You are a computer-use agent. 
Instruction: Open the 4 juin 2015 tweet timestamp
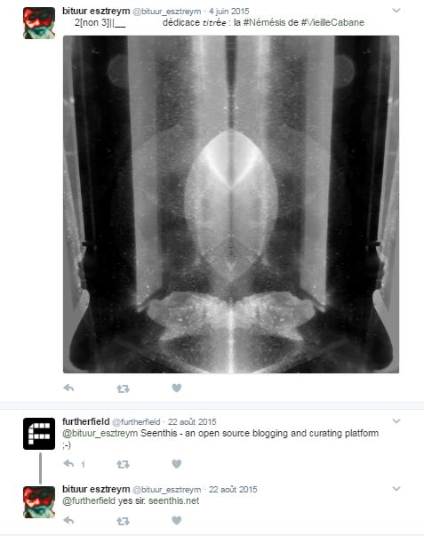(229, 12)
